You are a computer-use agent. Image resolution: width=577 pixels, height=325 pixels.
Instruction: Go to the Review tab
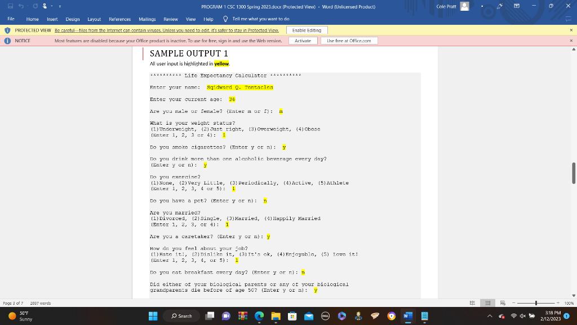pyautogui.click(x=170, y=19)
